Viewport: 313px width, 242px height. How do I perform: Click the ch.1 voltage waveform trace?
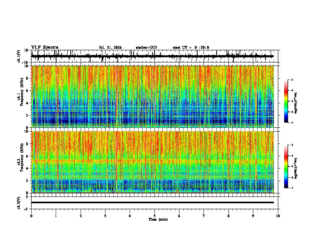152,56
